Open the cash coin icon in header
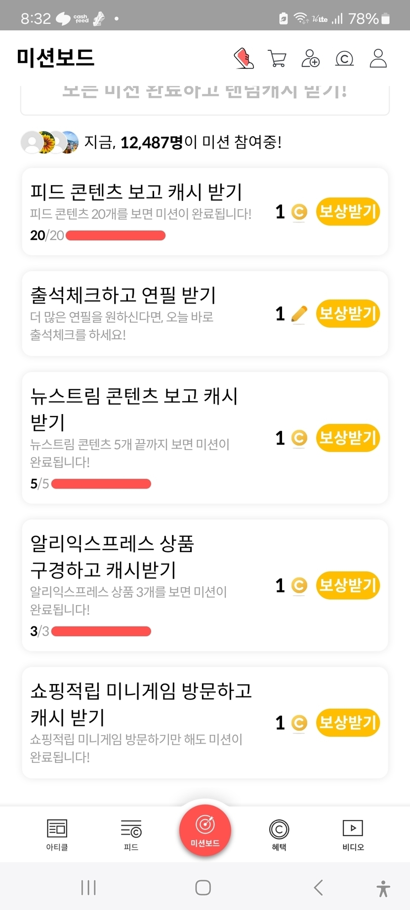This screenshot has width=410, height=910. tap(344, 59)
